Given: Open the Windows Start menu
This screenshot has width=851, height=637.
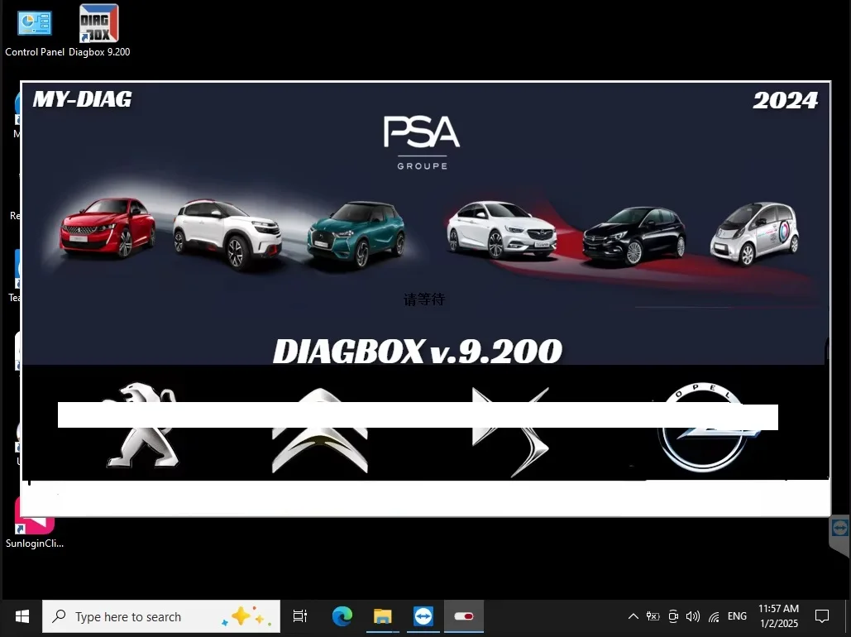Looking at the screenshot, I should point(22,616).
